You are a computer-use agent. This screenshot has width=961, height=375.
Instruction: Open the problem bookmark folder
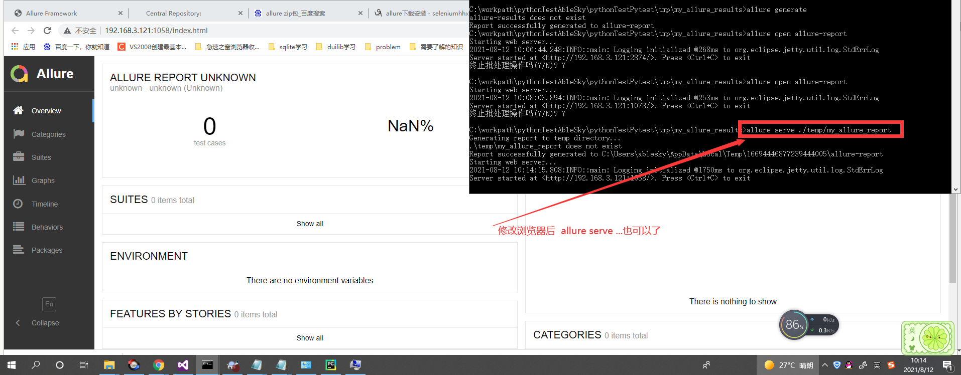tap(383, 47)
